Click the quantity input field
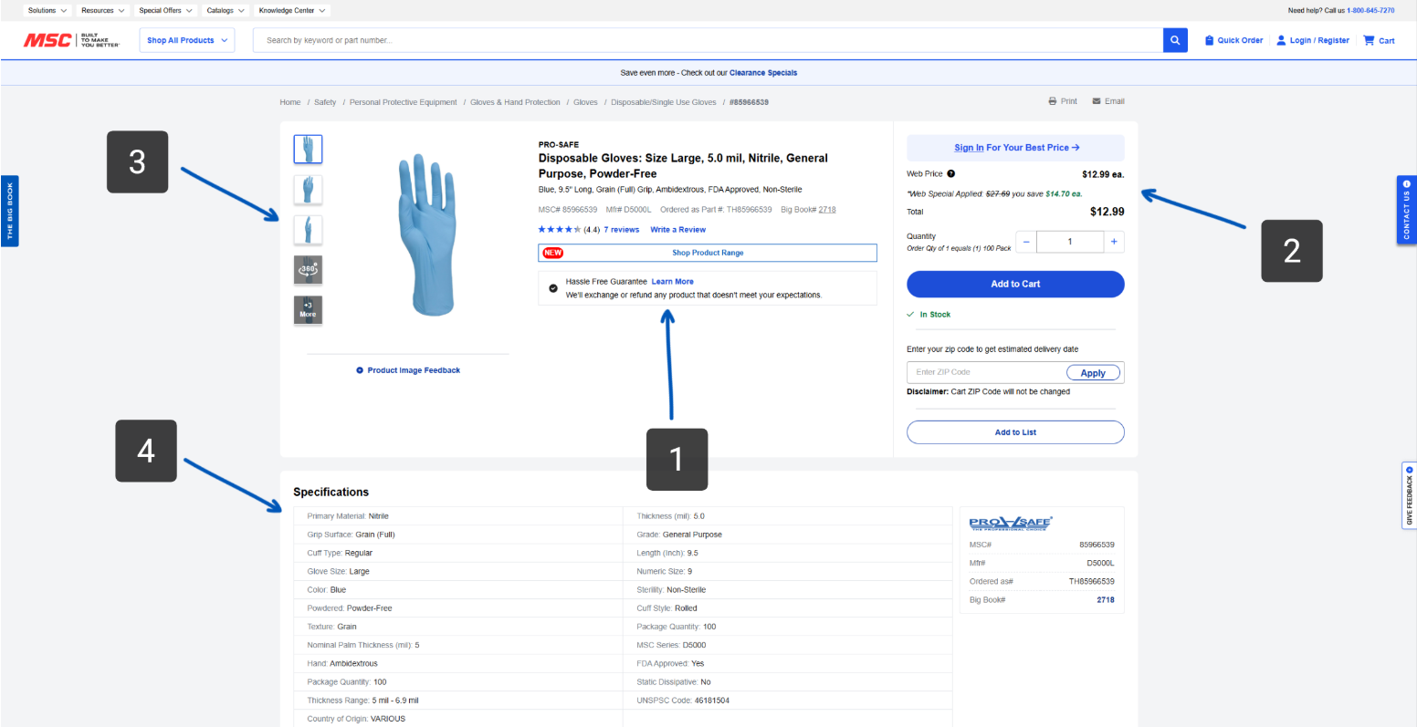 1070,242
